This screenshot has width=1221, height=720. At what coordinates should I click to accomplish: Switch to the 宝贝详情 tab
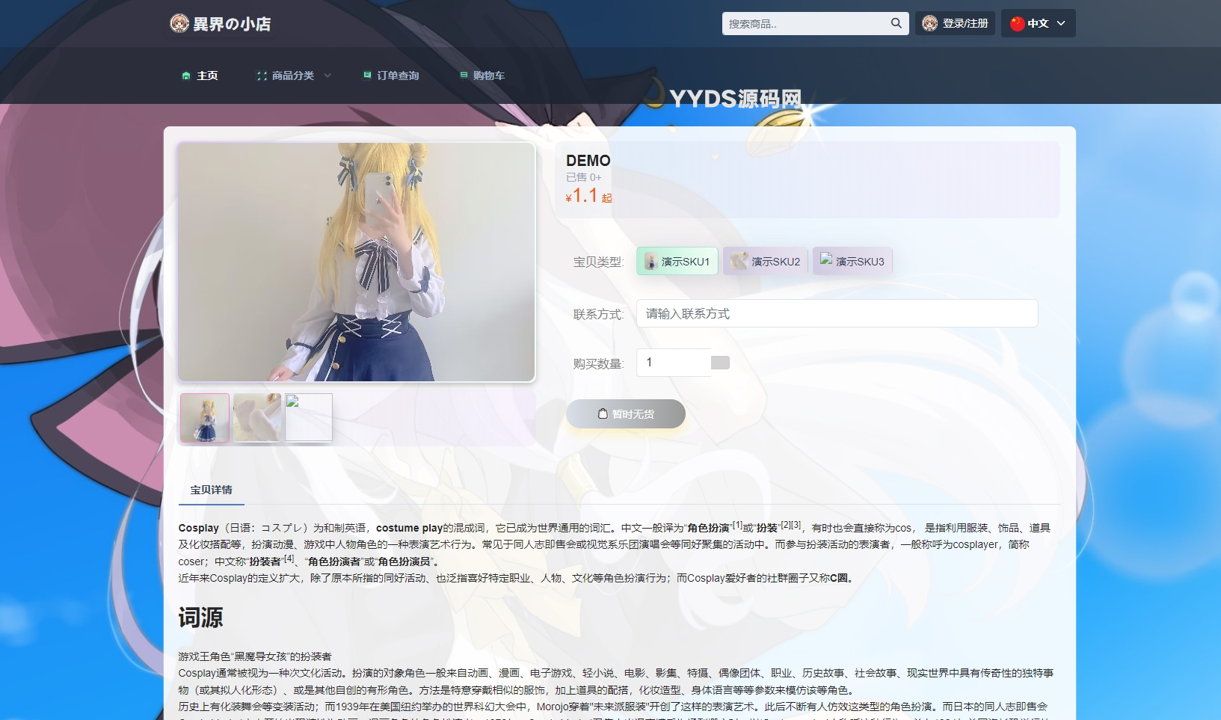[212, 490]
